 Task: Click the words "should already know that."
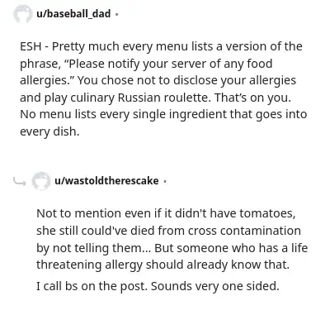point(217,265)
